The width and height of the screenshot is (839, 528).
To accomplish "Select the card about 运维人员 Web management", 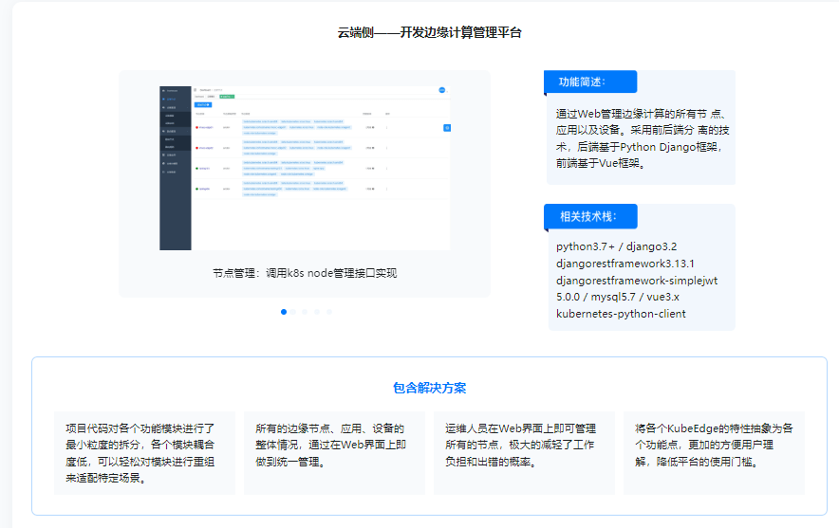I will pyautogui.click(x=524, y=453).
